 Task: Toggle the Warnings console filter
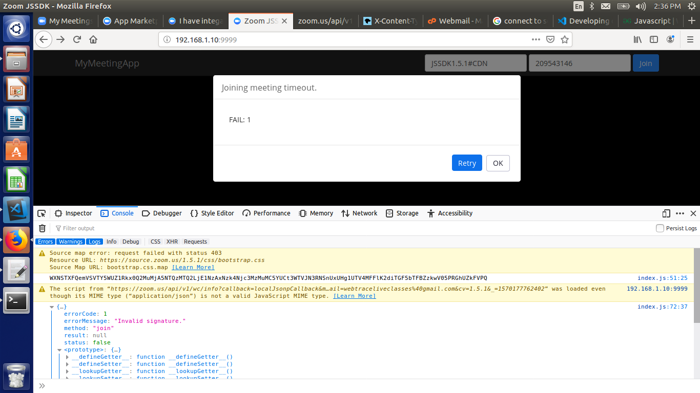pyautogui.click(x=71, y=242)
